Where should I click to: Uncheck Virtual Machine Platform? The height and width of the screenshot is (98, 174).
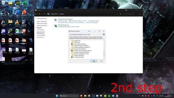point(72,44)
